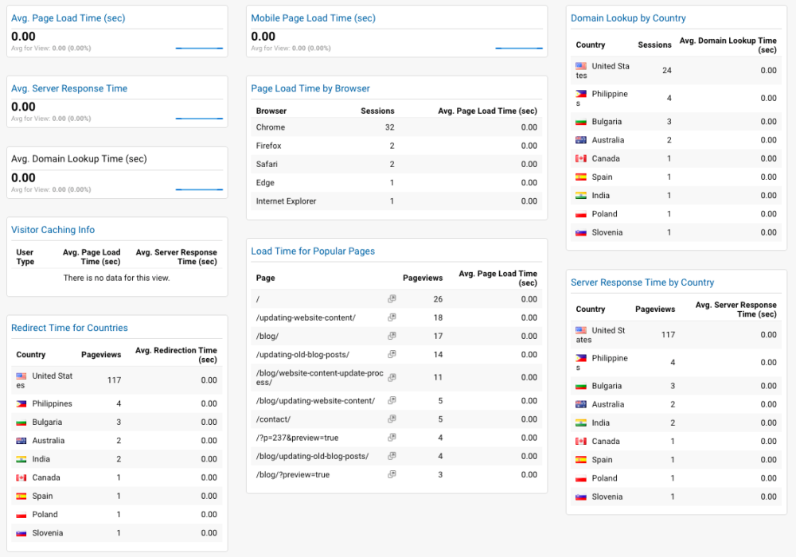Click external link icon for root / page
Viewport: 796px width, 557px height.
coord(392,299)
